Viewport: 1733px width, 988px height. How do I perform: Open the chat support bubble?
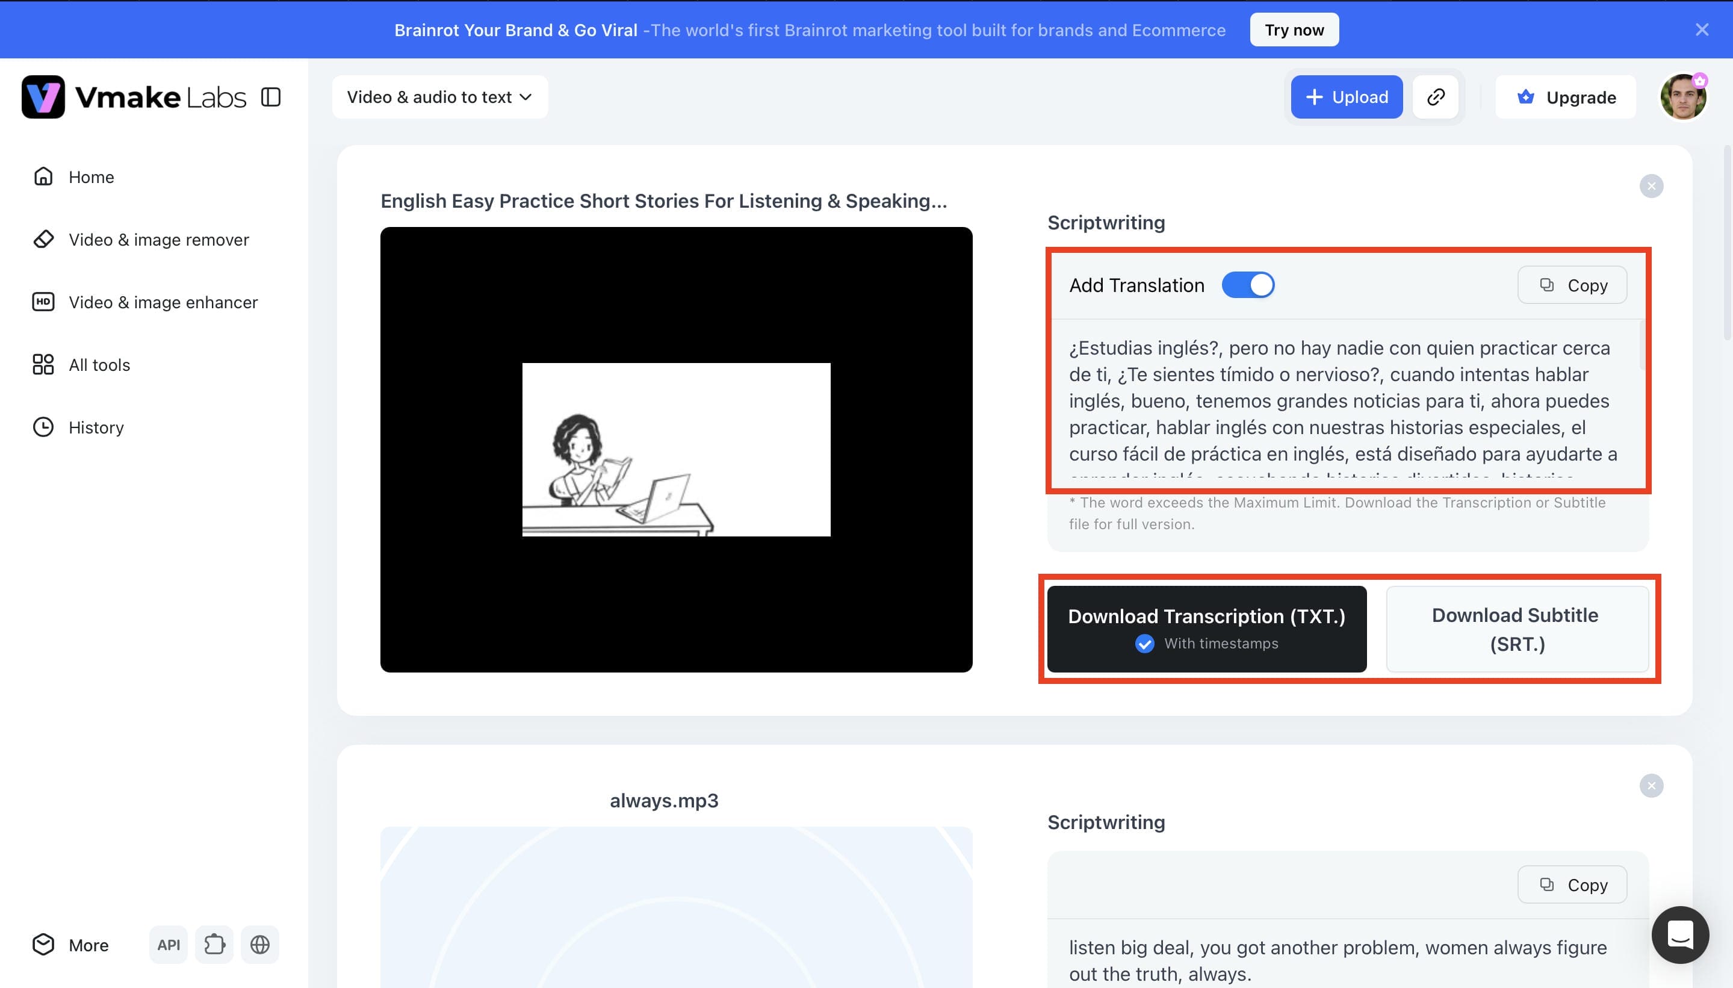pyautogui.click(x=1680, y=934)
